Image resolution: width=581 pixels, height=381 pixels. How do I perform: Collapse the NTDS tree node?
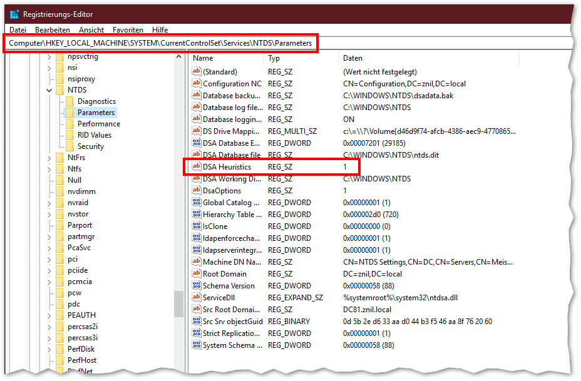(50, 90)
